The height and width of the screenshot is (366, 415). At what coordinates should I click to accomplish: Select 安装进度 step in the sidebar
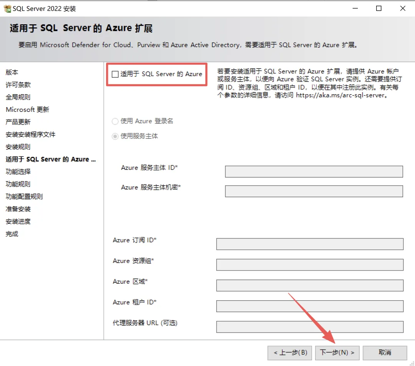click(x=18, y=221)
